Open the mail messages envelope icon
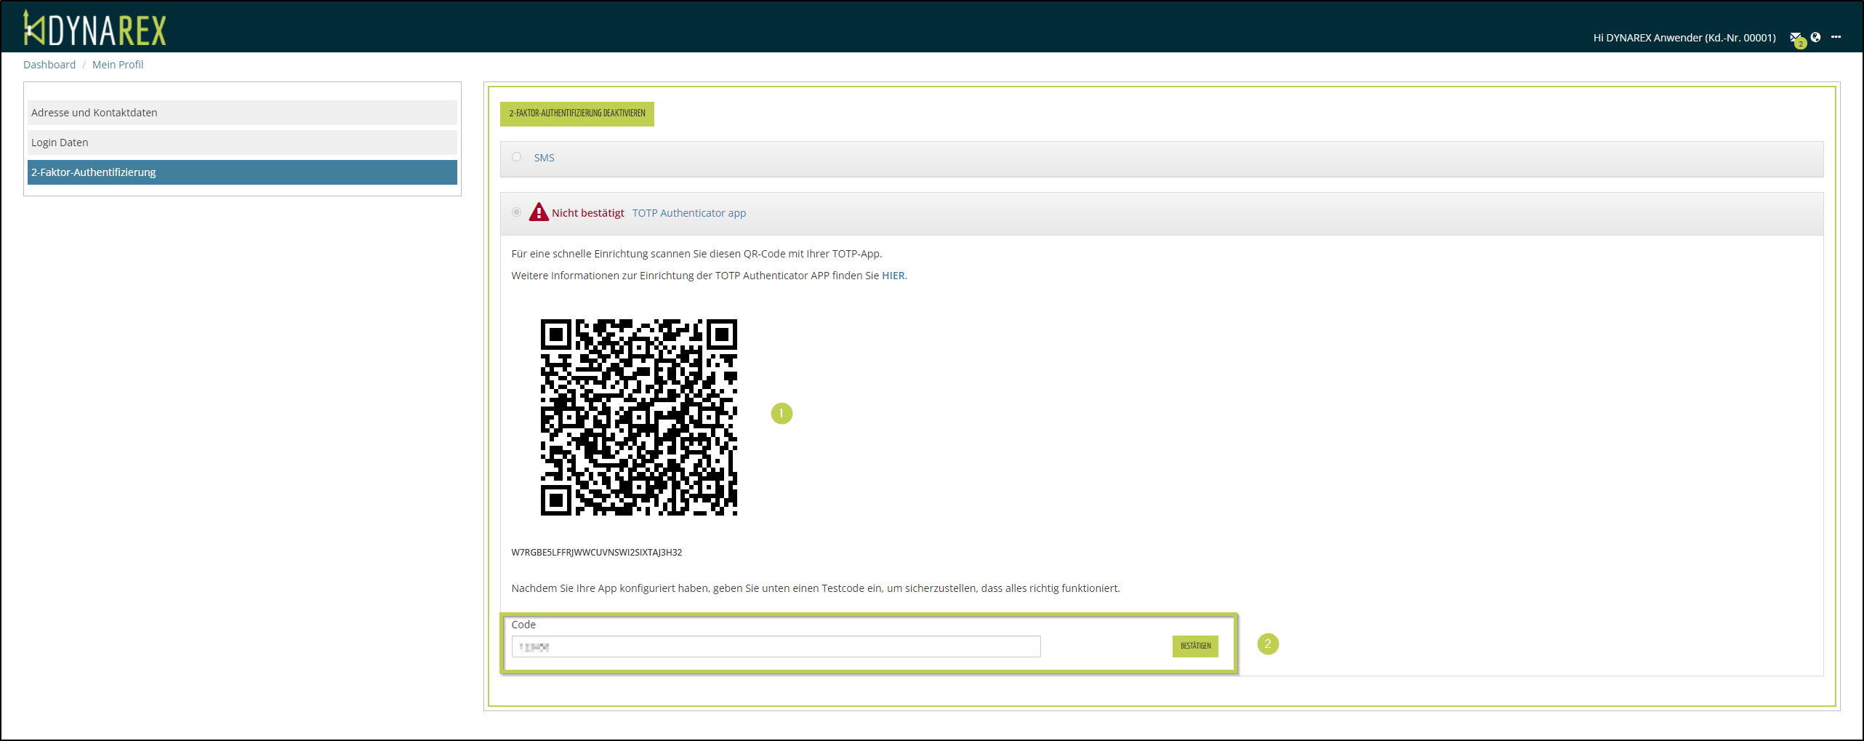The width and height of the screenshot is (1864, 741). pos(1795,38)
